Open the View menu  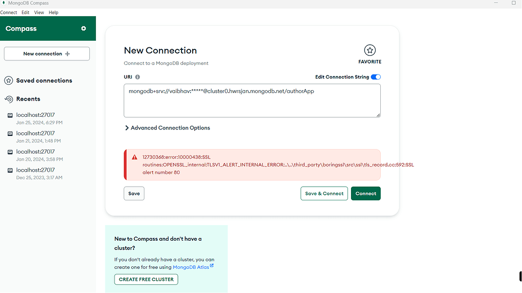[x=39, y=12]
